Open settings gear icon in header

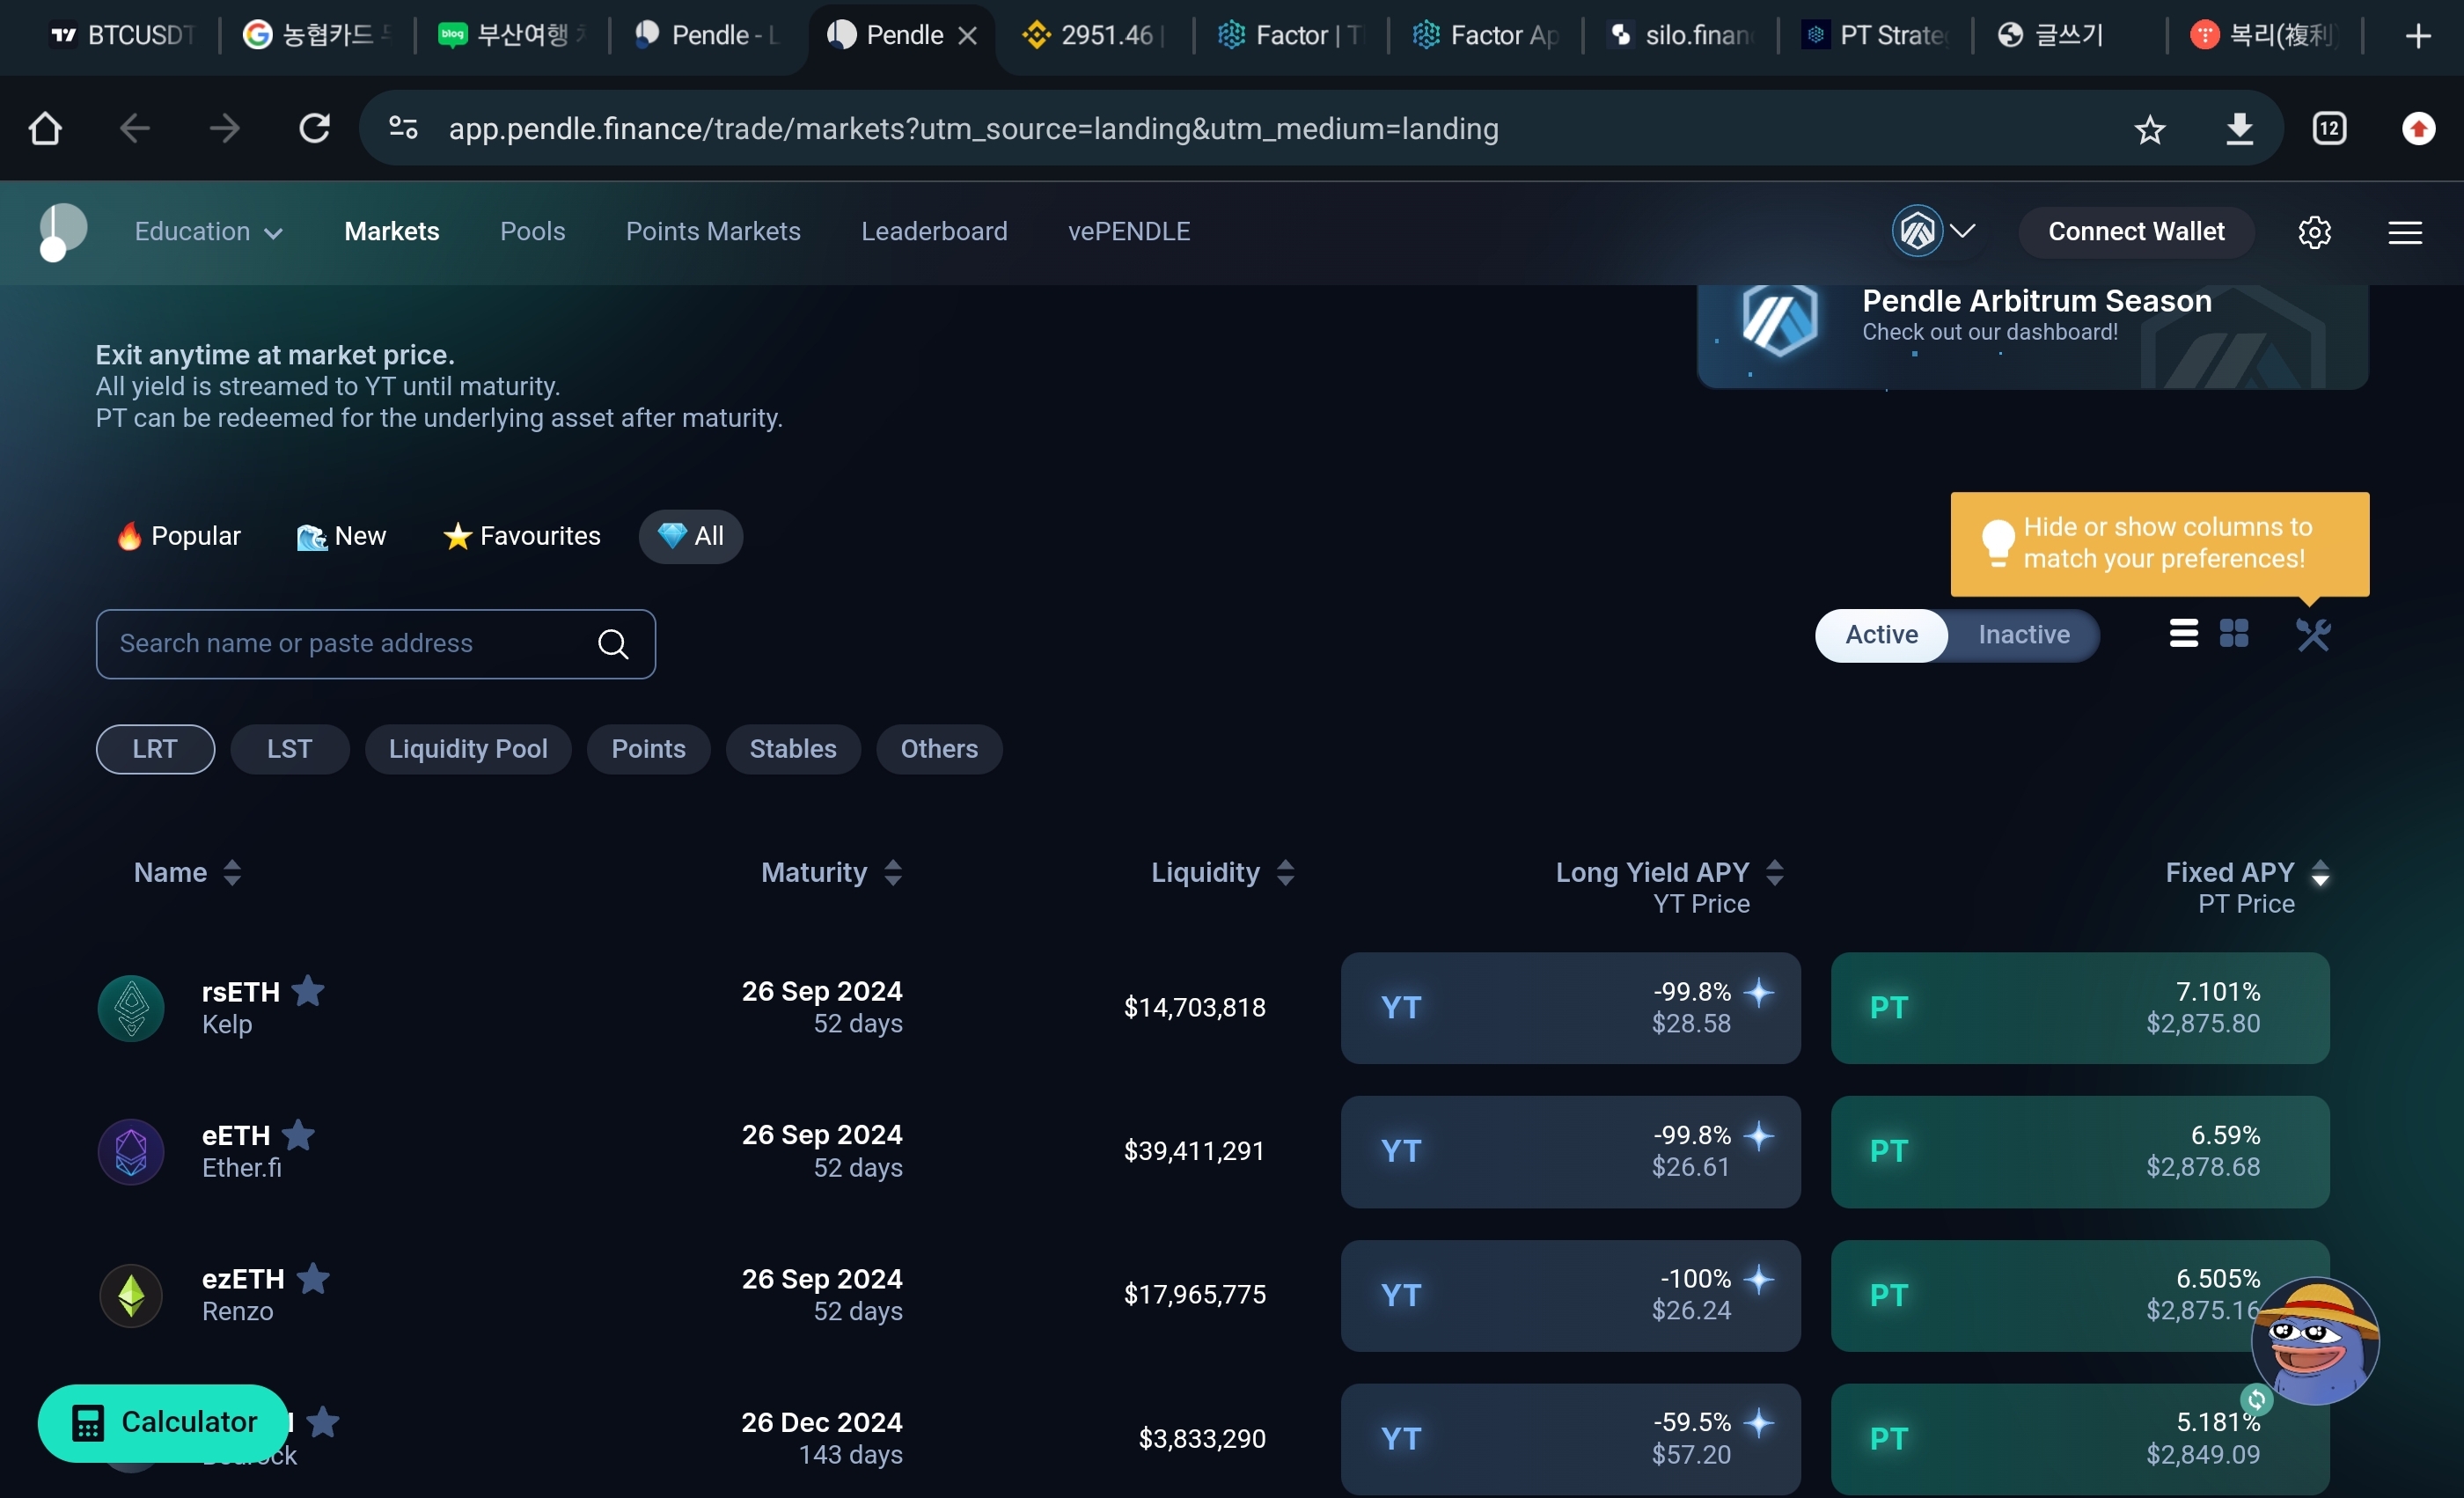(x=2314, y=232)
